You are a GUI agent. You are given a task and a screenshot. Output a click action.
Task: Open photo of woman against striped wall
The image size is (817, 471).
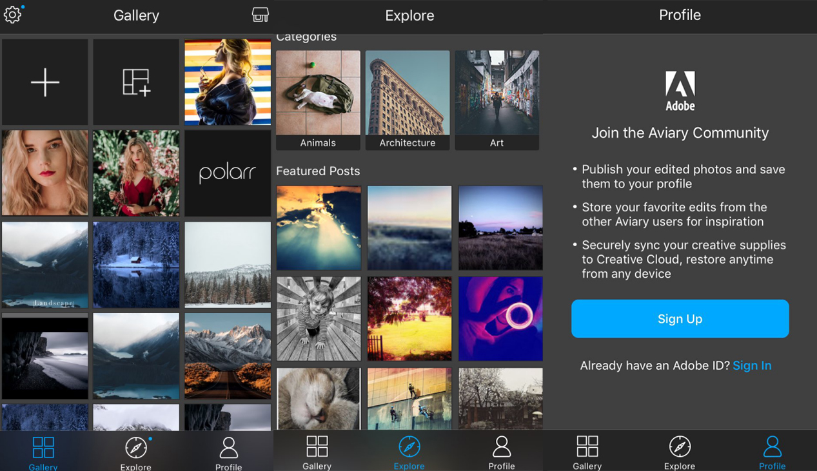coord(228,82)
